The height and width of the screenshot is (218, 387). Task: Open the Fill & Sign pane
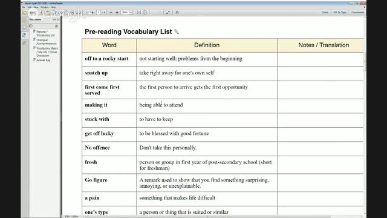[x=340, y=12]
